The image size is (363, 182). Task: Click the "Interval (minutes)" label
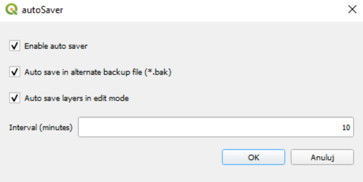pyautogui.click(x=41, y=127)
